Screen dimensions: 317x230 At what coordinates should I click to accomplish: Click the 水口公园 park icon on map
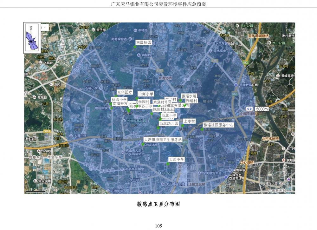(269, 43)
